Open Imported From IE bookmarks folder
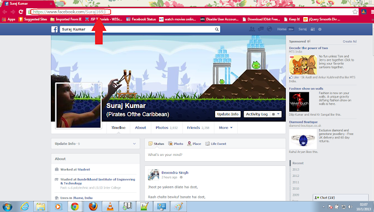Image resolution: width=374 pixels, height=212 pixels. coord(66,19)
